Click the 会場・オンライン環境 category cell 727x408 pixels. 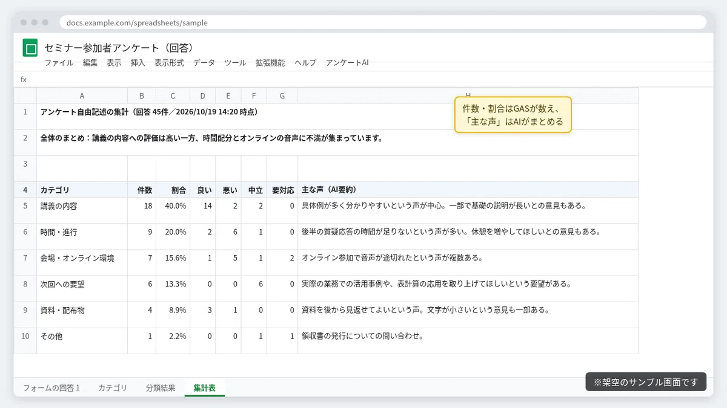[x=82, y=262]
